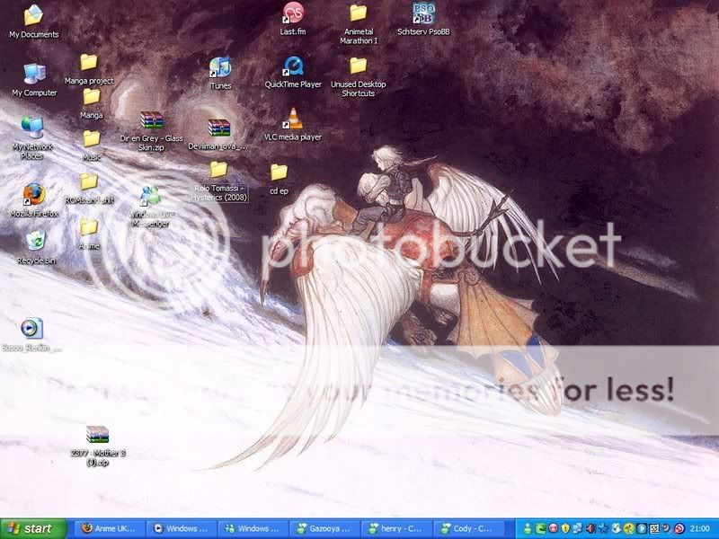
Task: Open Mozilla Firefox from the desktop
Action: click(35, 194)
